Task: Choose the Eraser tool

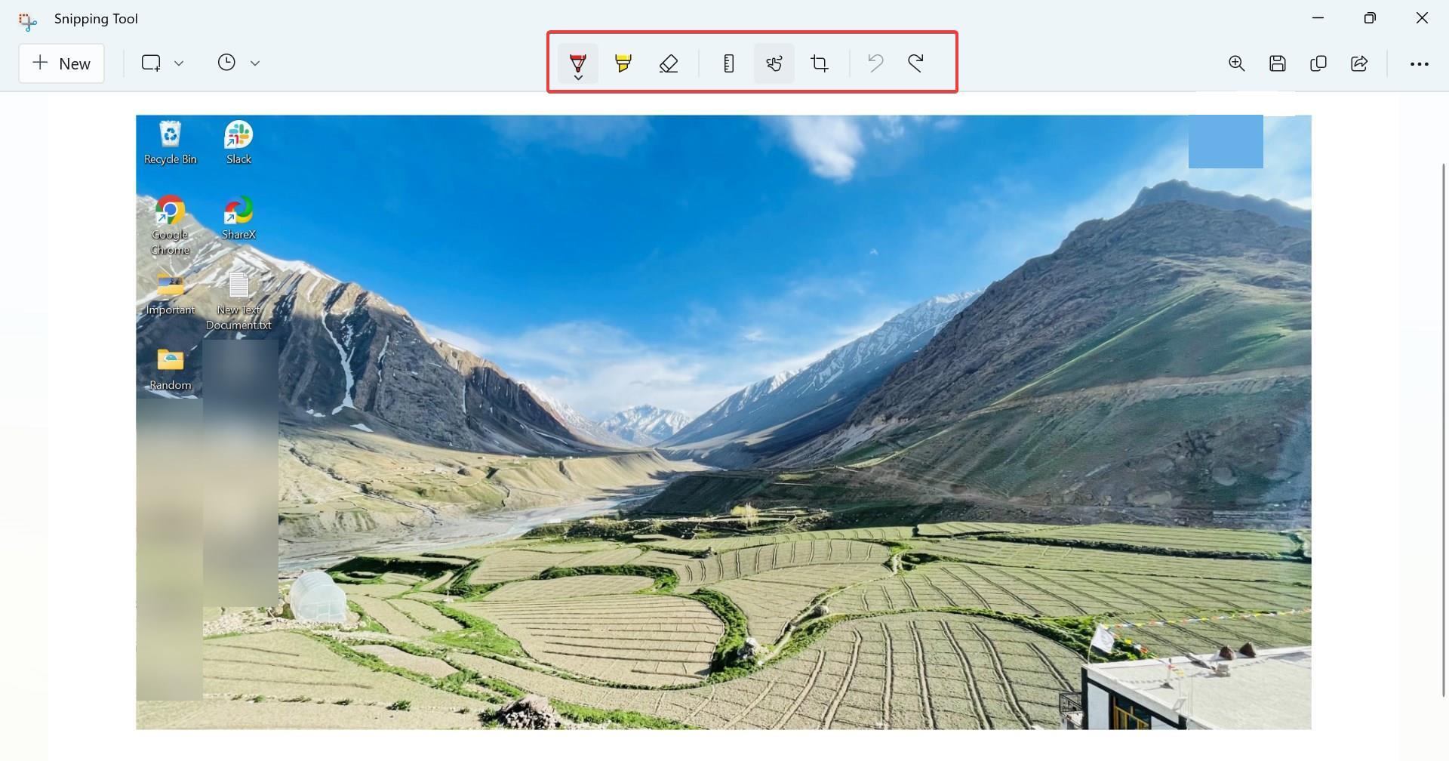Action: pyautogui.click(x=669, y=63)
